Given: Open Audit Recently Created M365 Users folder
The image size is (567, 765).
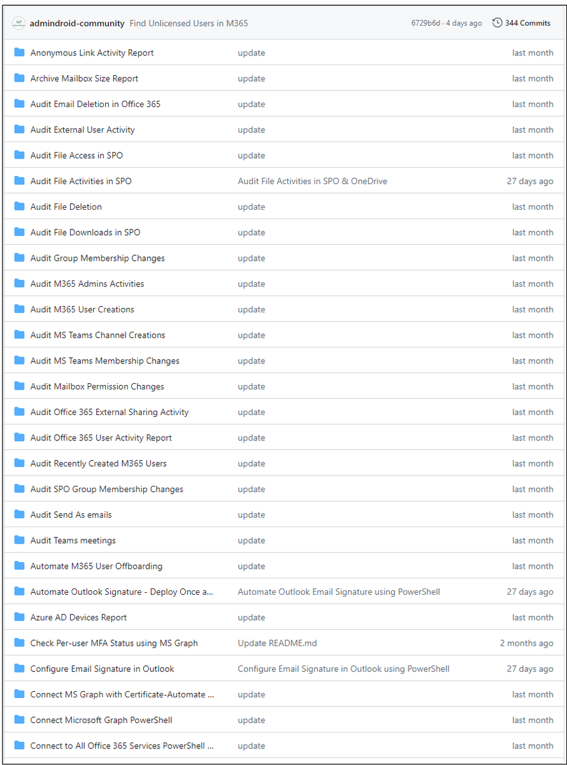Looking at the screenshot, I should click(x=99, y=463).
